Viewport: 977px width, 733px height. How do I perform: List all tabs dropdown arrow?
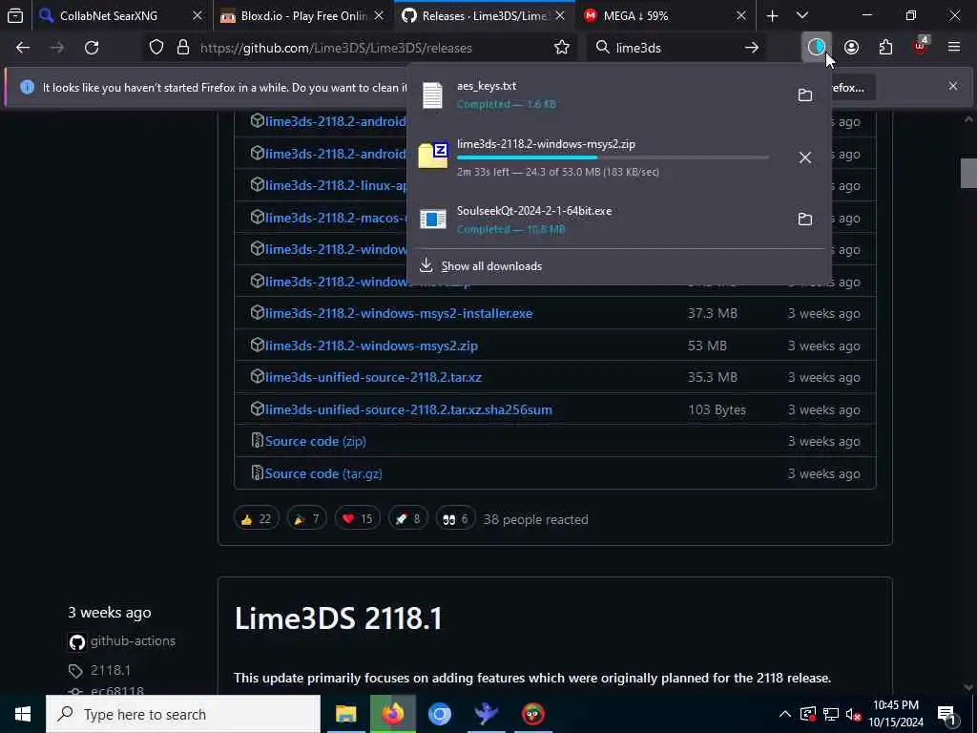click(x=802, y=15)
